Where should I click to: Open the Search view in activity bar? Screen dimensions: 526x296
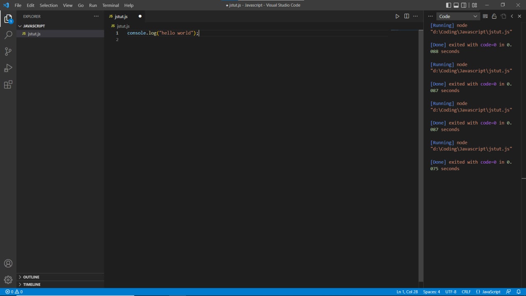[8, 35]
